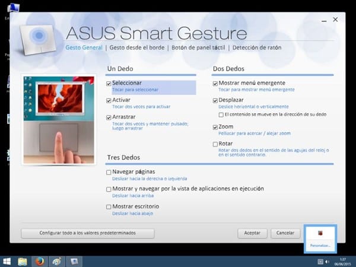Select the ASUS Smart Gesture taskbar icon
This screenshot has width=356, height=267.
[74, 262]
